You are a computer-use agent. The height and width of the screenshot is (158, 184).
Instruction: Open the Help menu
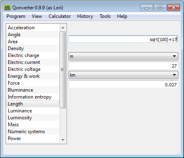[x=122, y=16]
